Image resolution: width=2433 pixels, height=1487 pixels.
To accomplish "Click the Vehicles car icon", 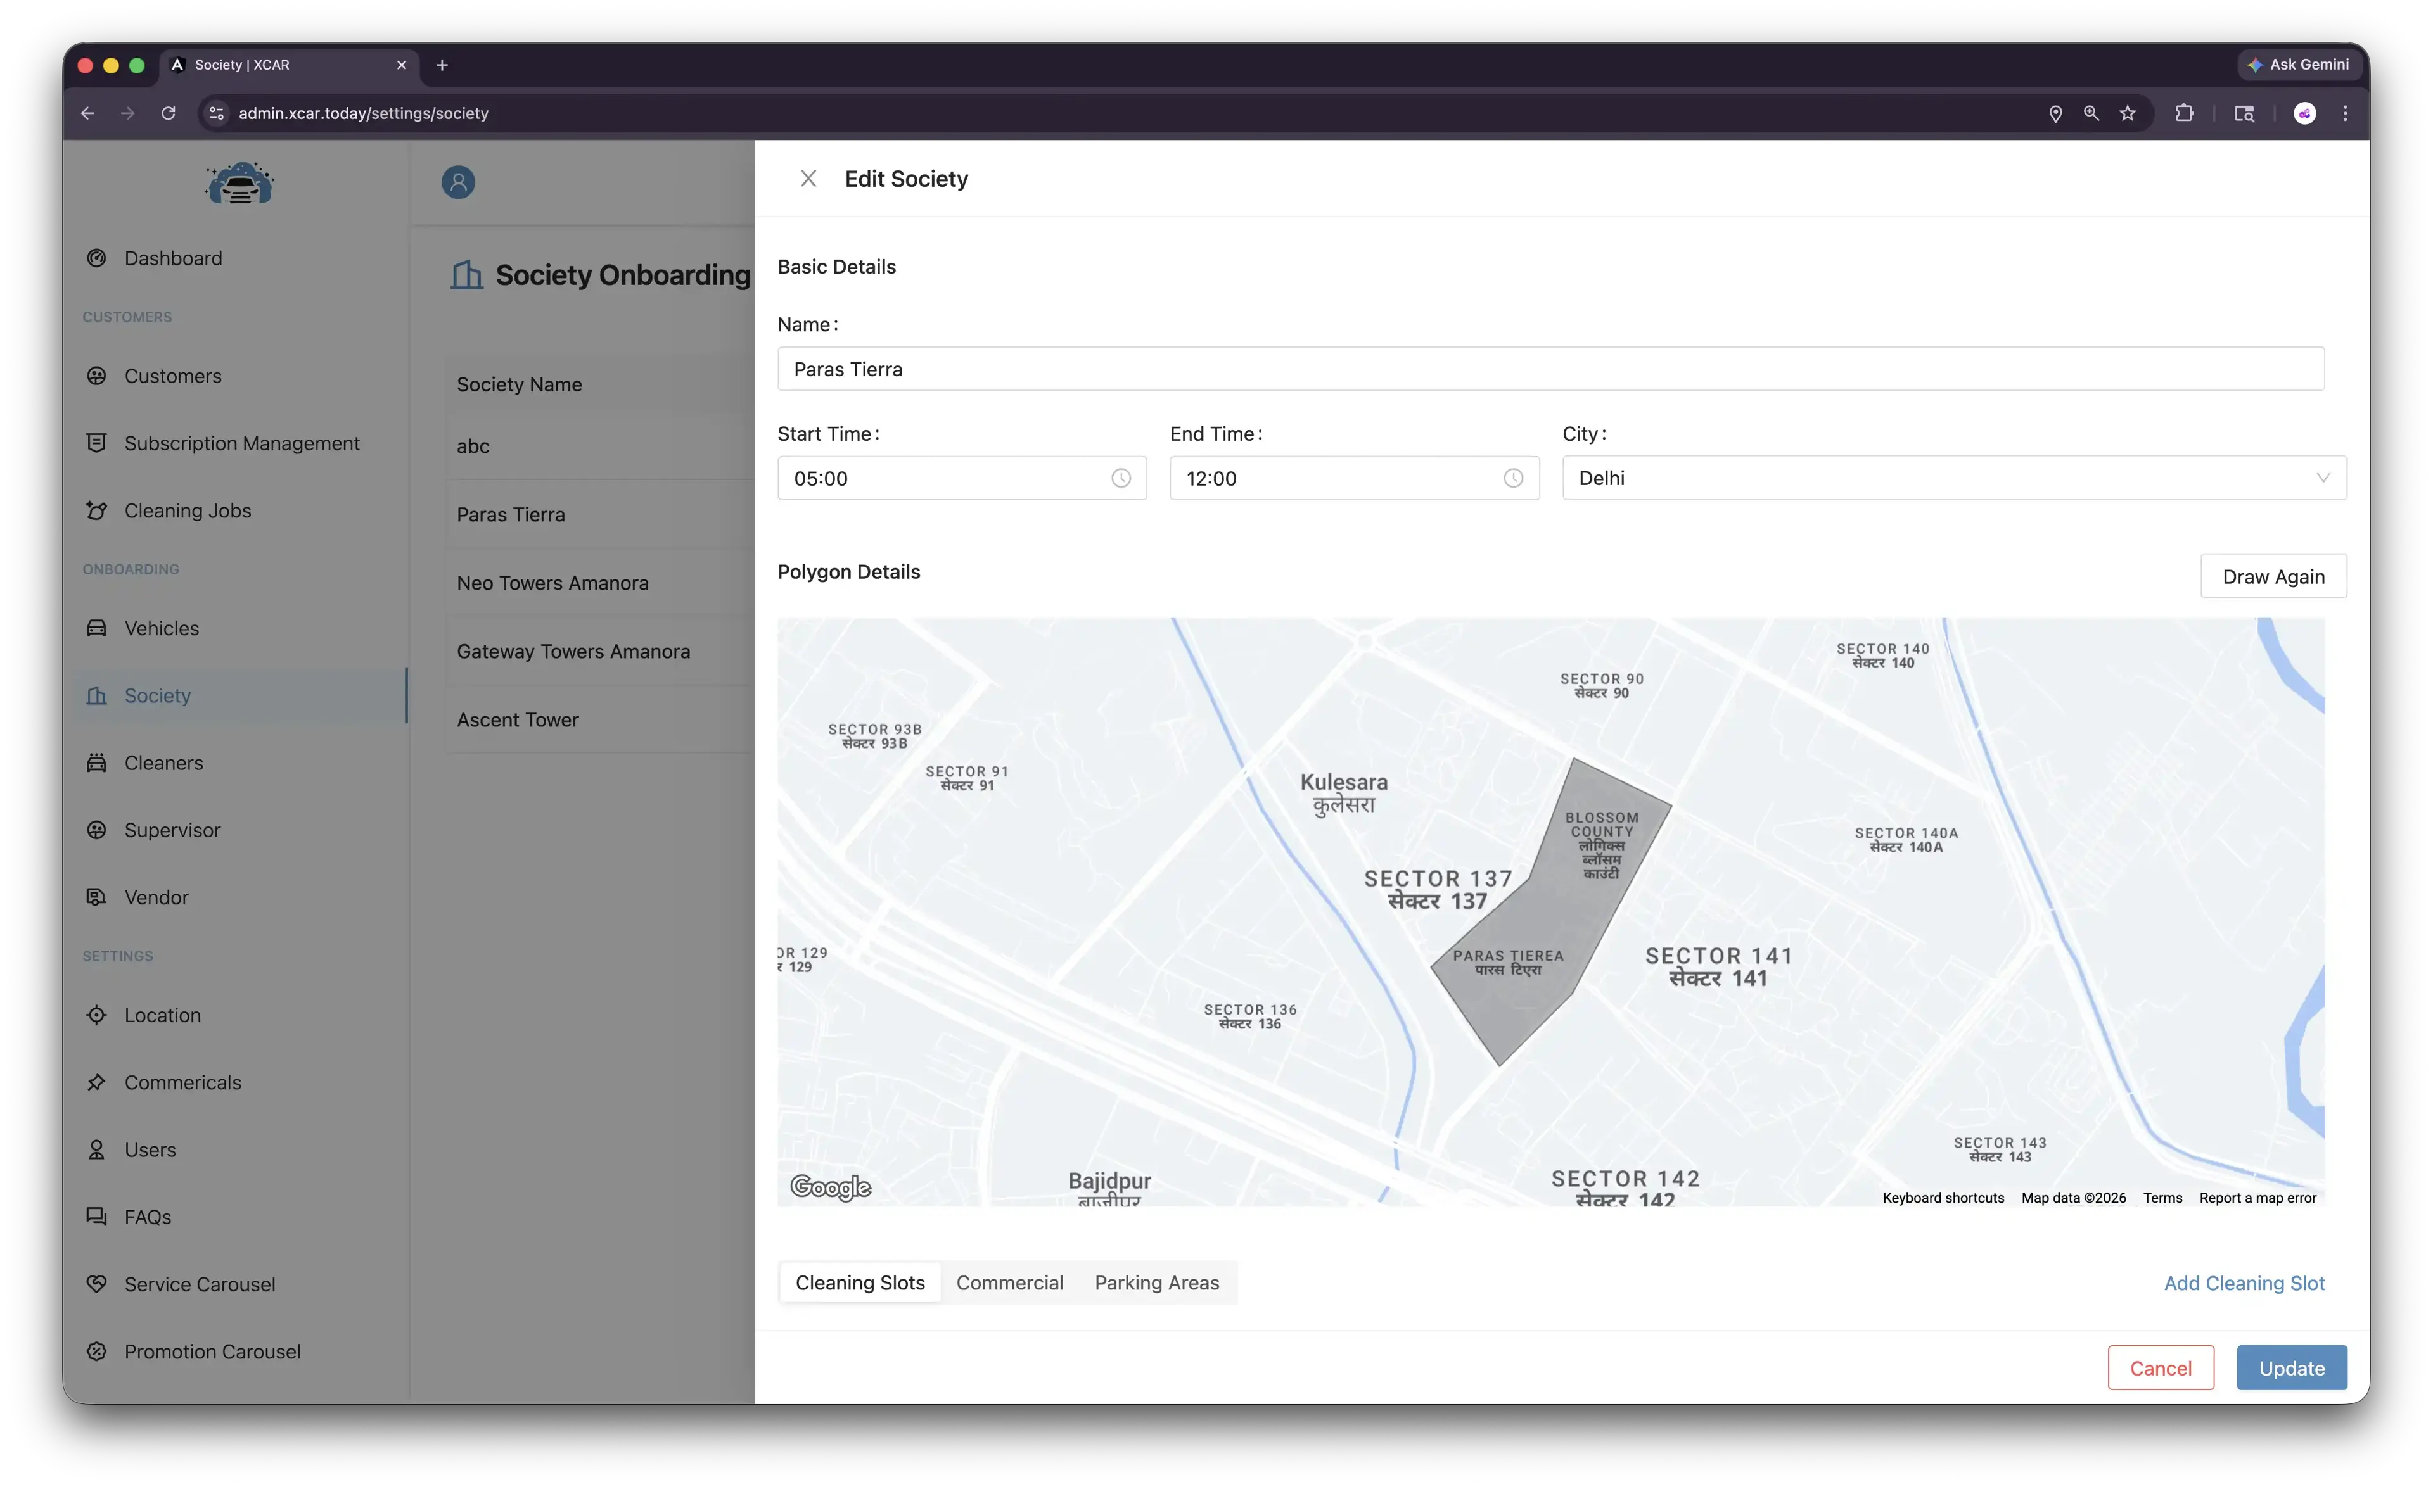I will [x=97, y=628].
